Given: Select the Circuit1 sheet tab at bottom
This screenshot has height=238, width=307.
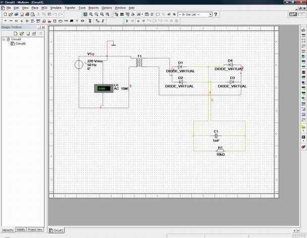Looking at the screenshot, I should click(58, 230).
